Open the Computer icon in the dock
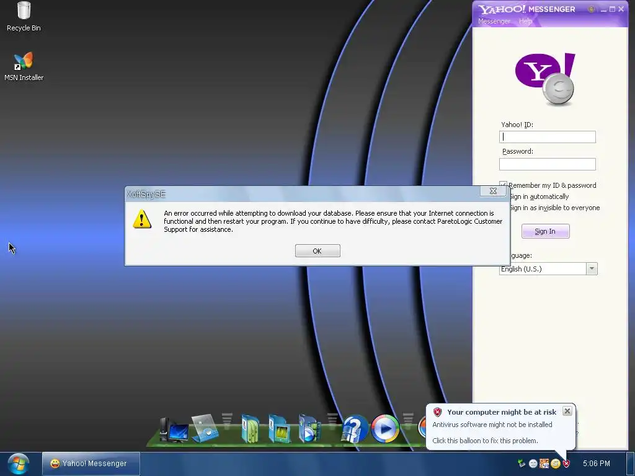The width and height of the screenshot is (635, 476). click(x=174, y=430)
